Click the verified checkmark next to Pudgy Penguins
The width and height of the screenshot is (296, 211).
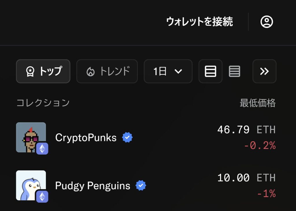pos(141,186)
